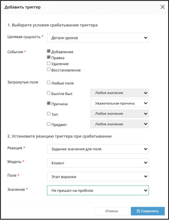Viewport: 169px width, 220px height.
Task: Tick the Тип field checkbox
Action: pos(49,114)
